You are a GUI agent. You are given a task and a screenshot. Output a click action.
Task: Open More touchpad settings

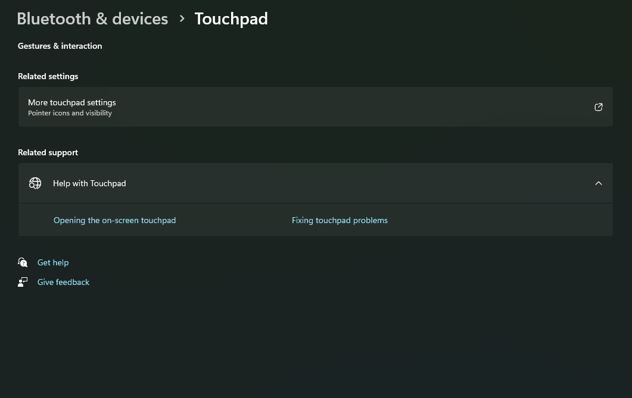tap(72, 102)
